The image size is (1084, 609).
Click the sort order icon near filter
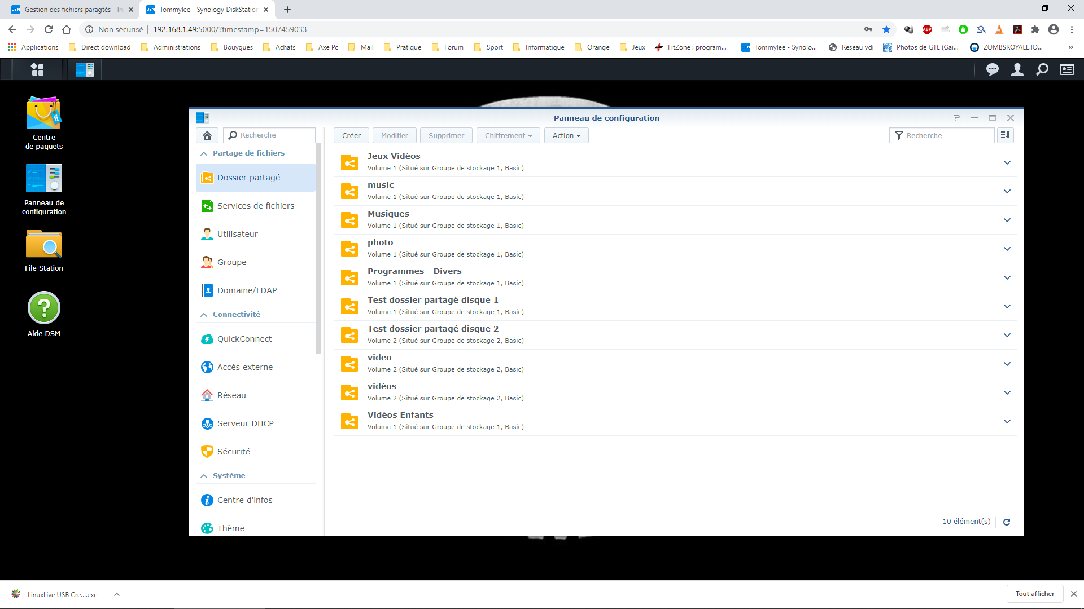click(1006, 135)
